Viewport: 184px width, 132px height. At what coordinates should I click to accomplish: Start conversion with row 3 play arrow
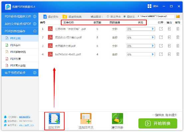153,46
